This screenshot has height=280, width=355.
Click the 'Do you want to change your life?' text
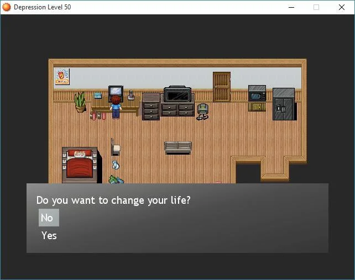coord(113,200)
